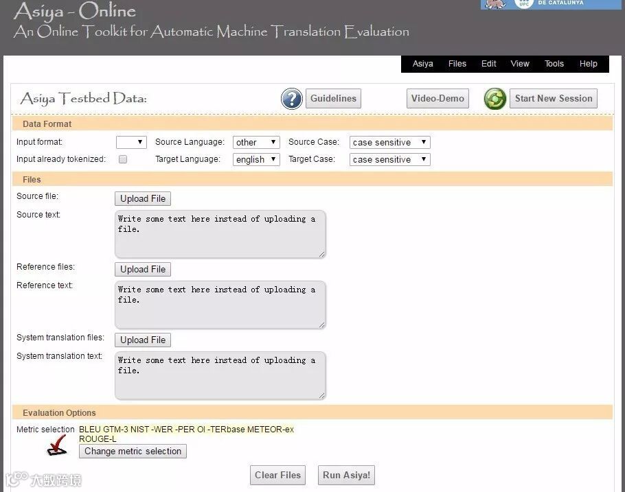Open the Source Case dropdown
Viewport: 625px width, 492px height.
click(x=390, y=142)
